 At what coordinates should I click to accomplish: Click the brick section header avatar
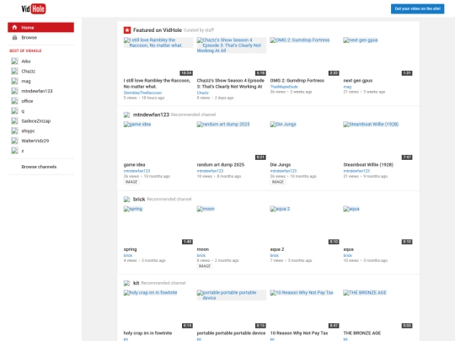point(126,200)
